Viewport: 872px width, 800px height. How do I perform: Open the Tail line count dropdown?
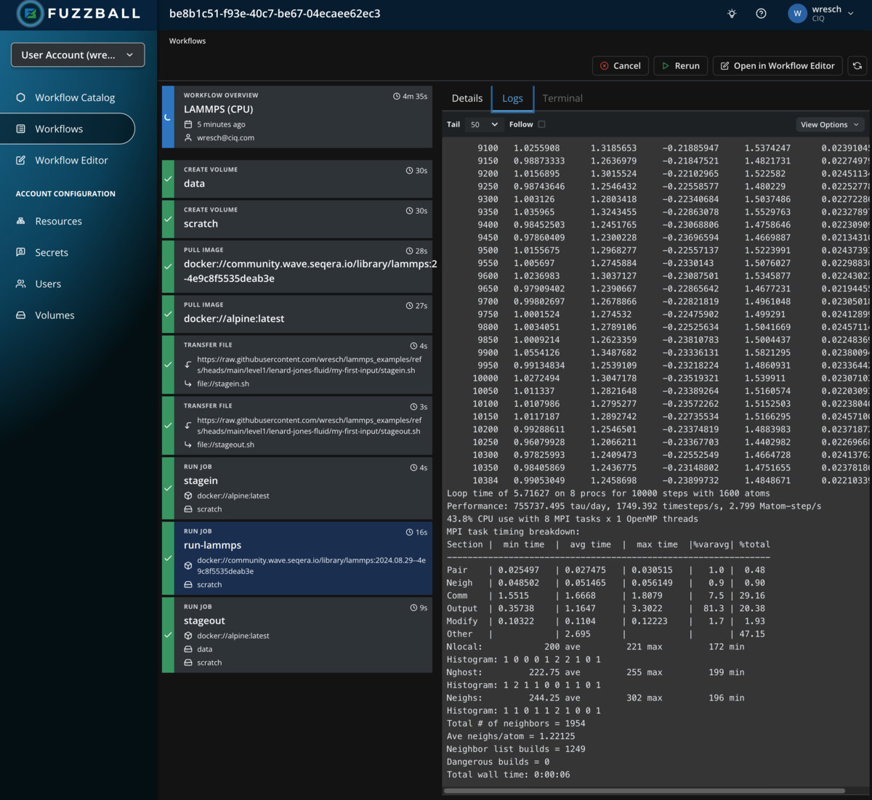pos(482,124)
